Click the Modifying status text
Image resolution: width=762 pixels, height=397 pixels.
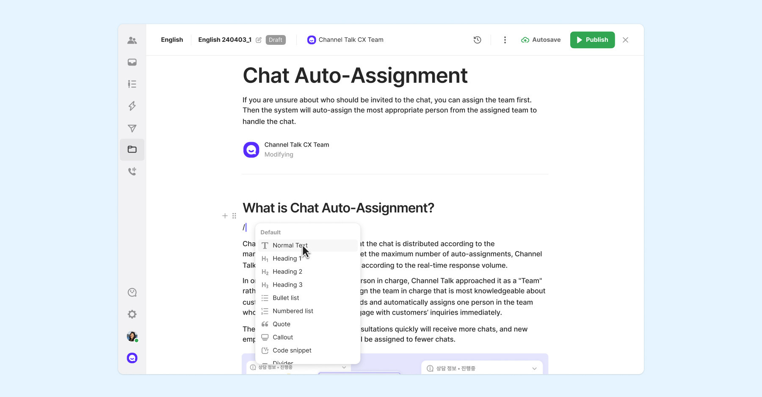[x=279, y=155]
